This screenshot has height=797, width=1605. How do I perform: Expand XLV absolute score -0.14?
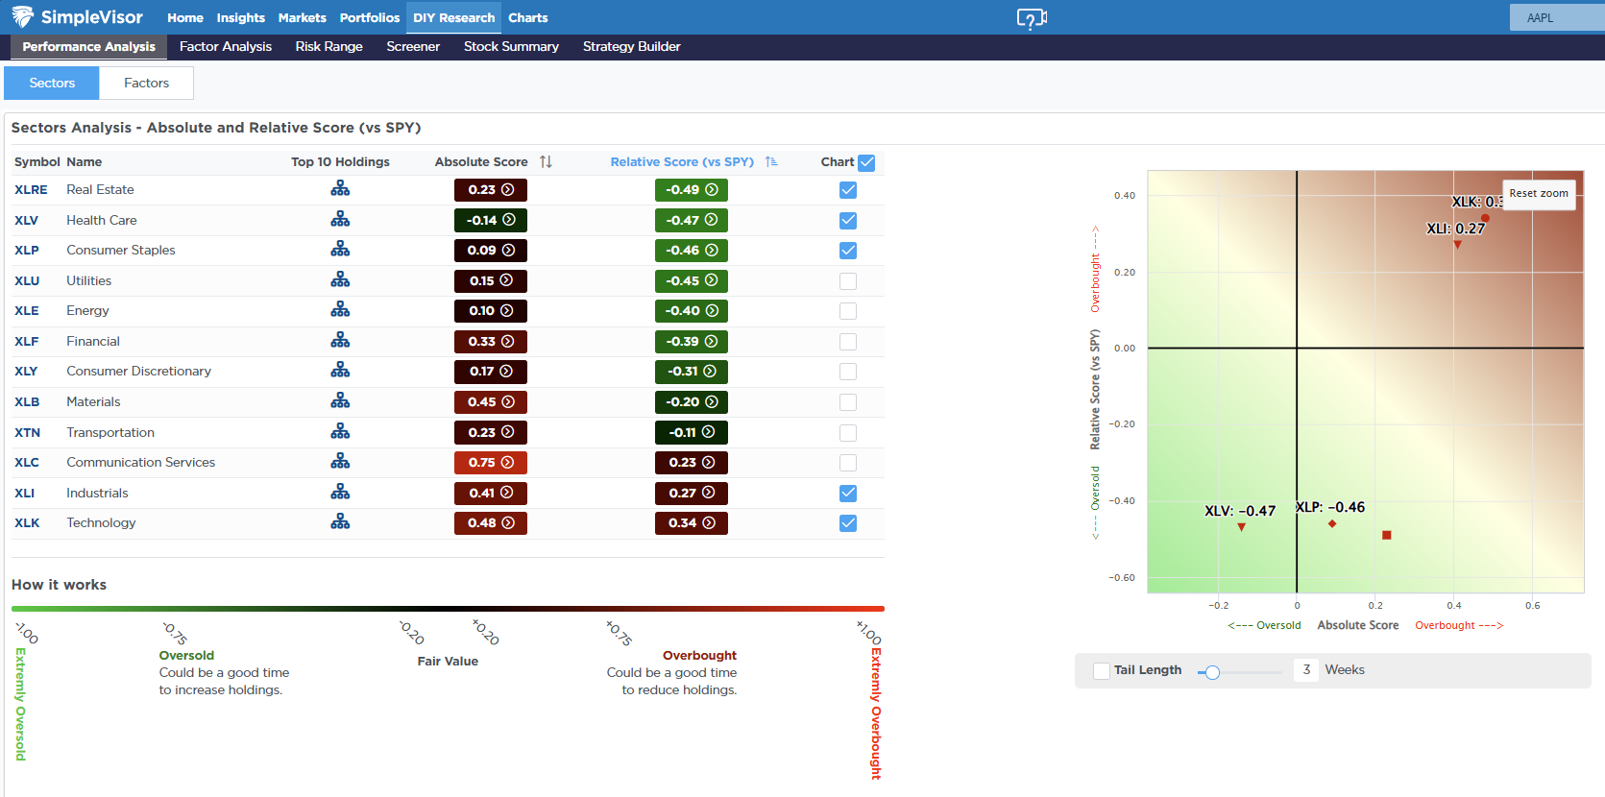point(491,220)
